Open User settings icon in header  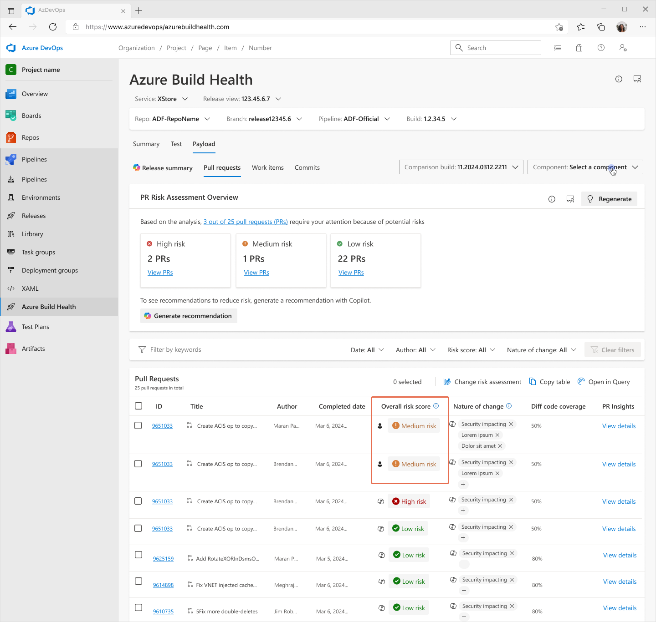[x=623, y=48]
